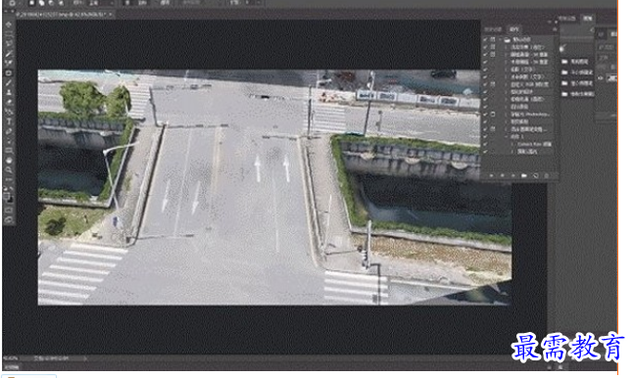The width and height of the screenshot is (633, 378).
Task: Click the Subtract from selection mode icon
Action: click(51, 3)
